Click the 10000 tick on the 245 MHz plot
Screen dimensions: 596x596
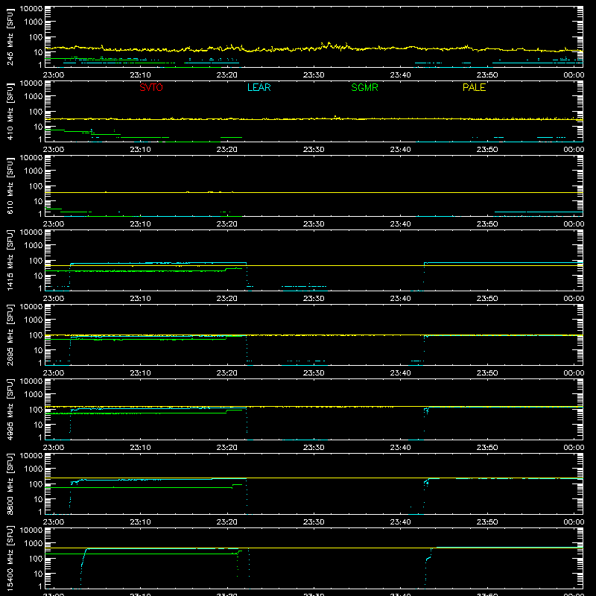coord(31,8)
